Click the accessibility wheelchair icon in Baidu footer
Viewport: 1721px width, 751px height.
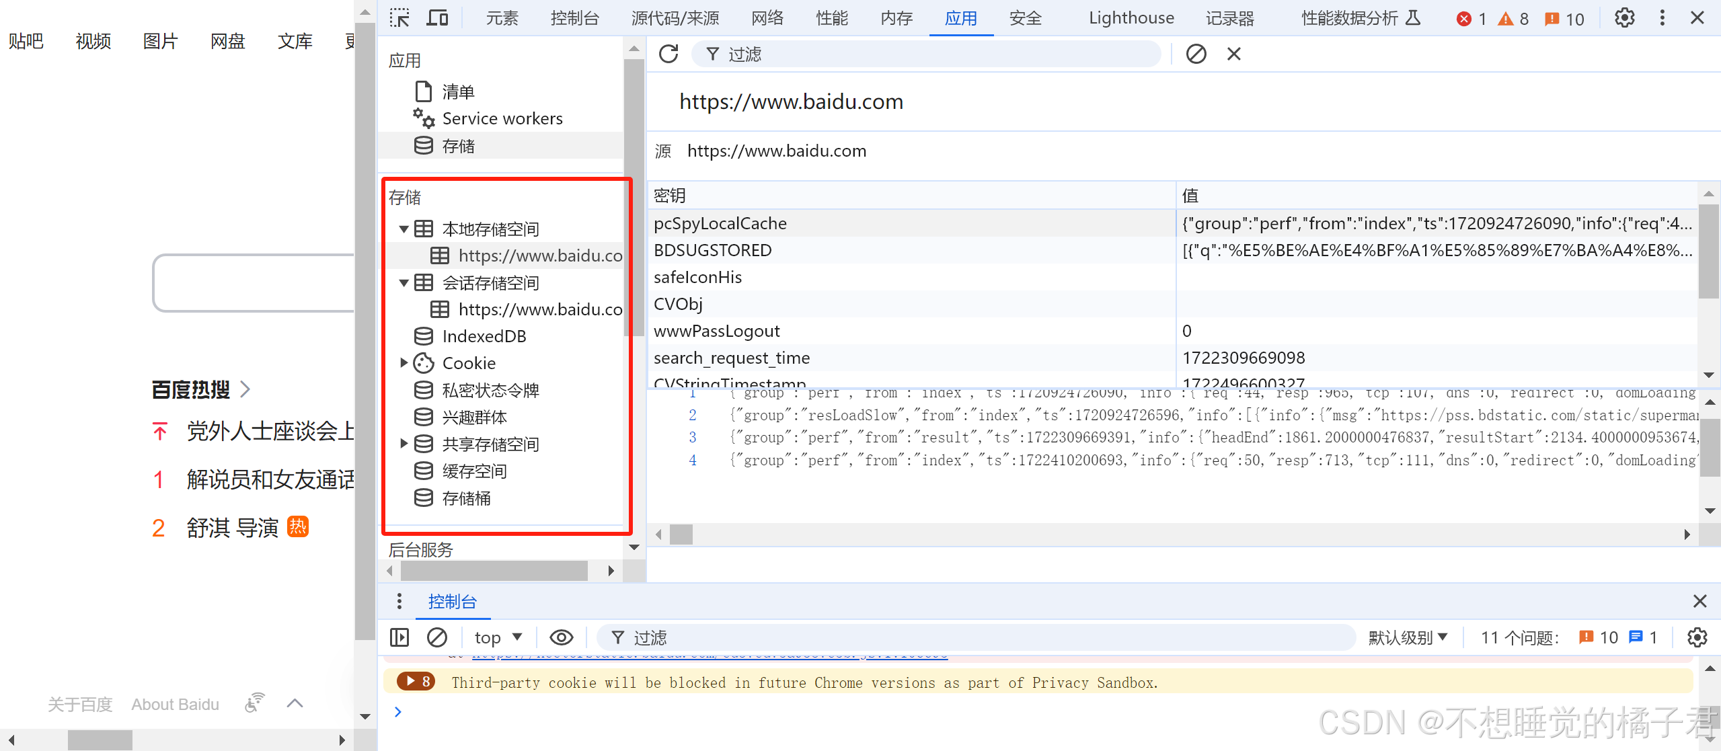[255, 703]
